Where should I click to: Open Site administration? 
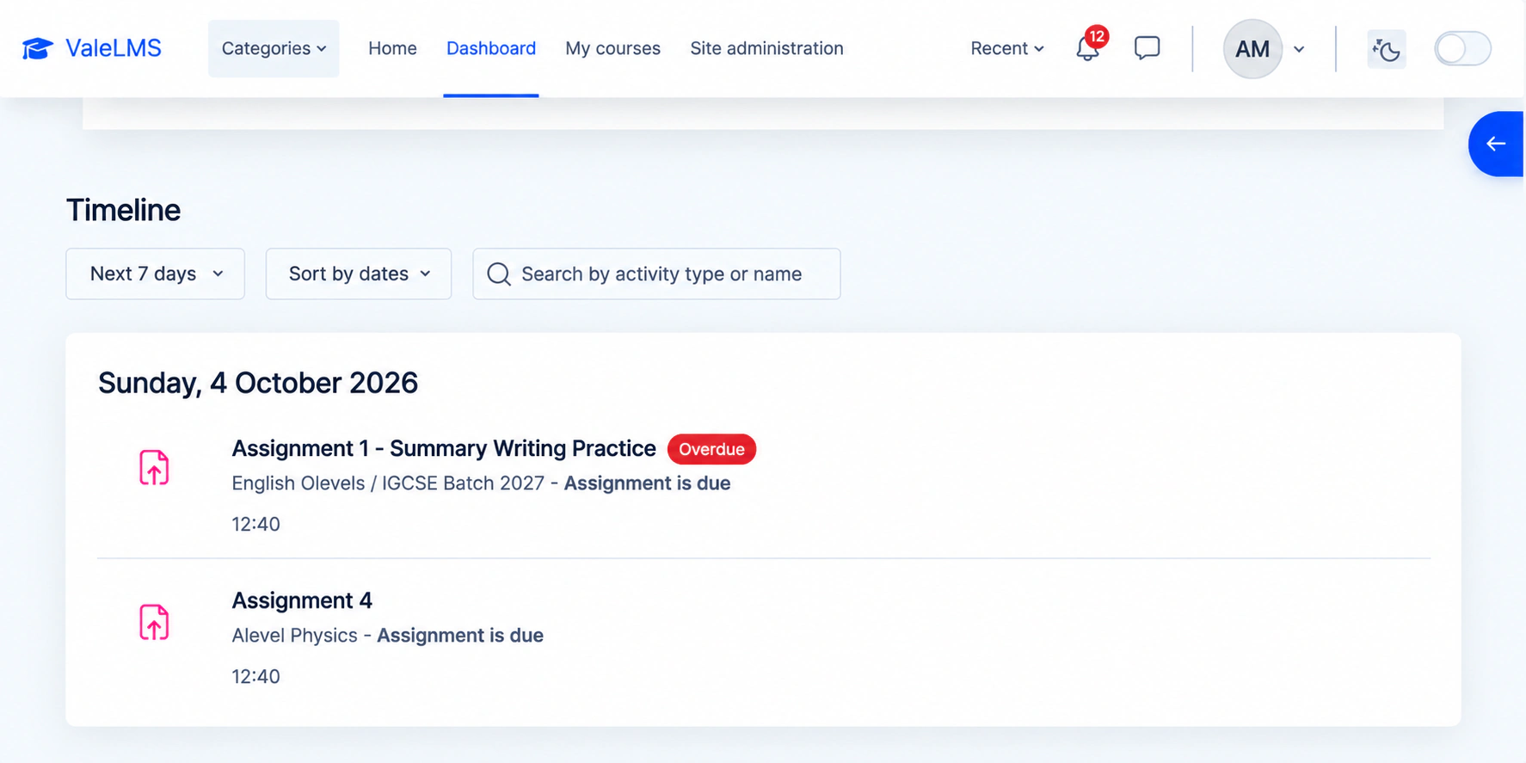tap(766, 48)
